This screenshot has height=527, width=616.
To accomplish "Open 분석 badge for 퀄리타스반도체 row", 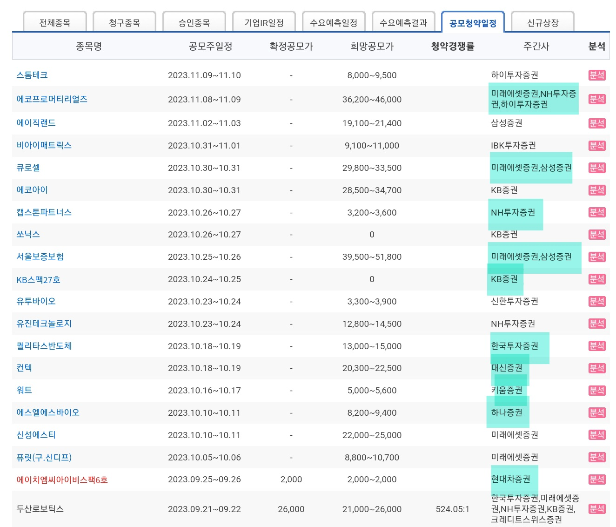I will [x=597, y=346].
